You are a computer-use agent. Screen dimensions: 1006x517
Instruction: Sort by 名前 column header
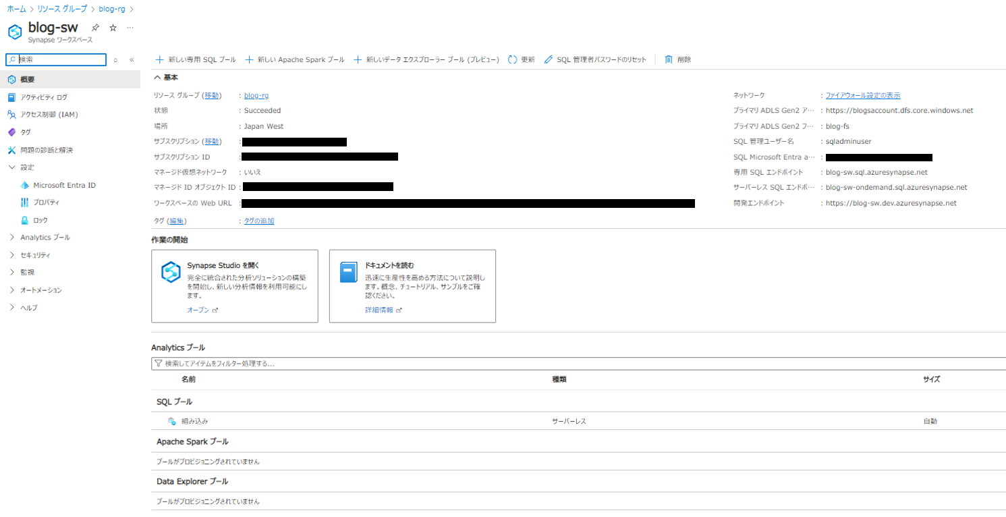point(188,379)
